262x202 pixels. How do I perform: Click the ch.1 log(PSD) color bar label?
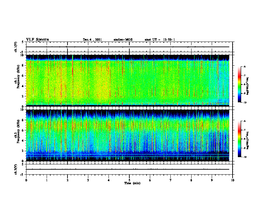248,86
